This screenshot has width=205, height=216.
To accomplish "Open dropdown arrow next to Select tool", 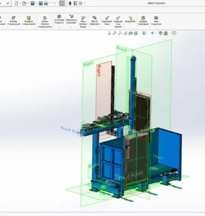I will coord(66,3).
